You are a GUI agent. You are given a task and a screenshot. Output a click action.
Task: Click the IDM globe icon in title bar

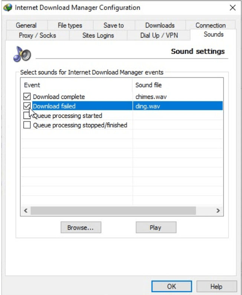(x=8, y=7)
